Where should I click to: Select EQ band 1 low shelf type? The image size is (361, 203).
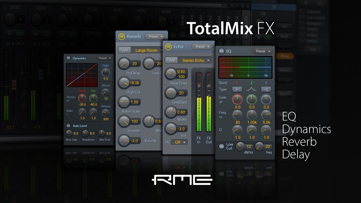[237, 89]
